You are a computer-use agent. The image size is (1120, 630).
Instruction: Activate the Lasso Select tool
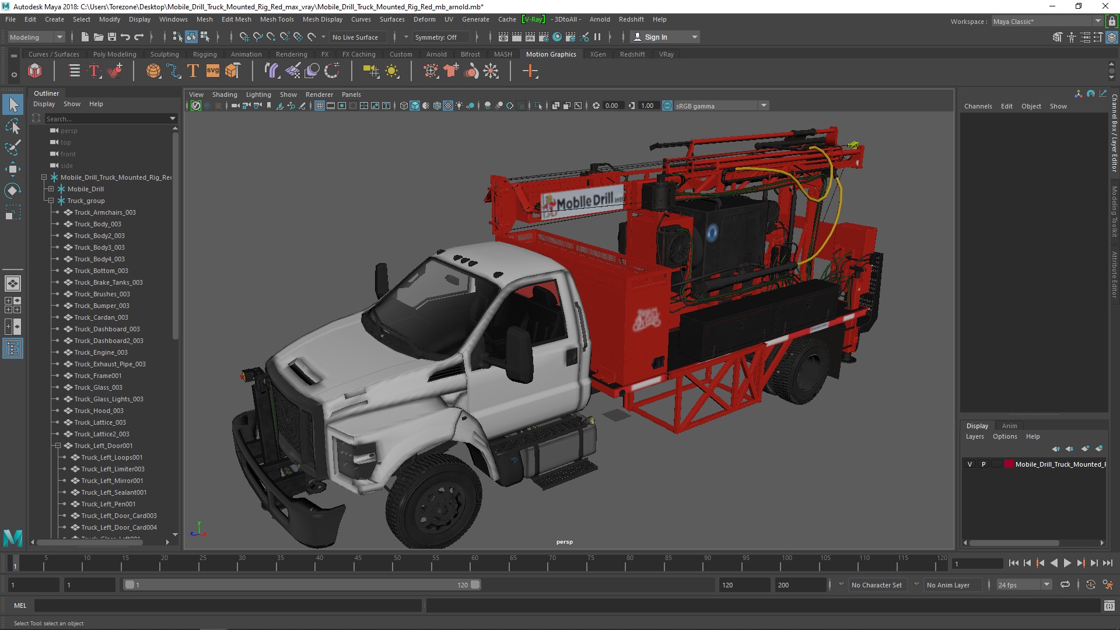click(x=13, y=126)
